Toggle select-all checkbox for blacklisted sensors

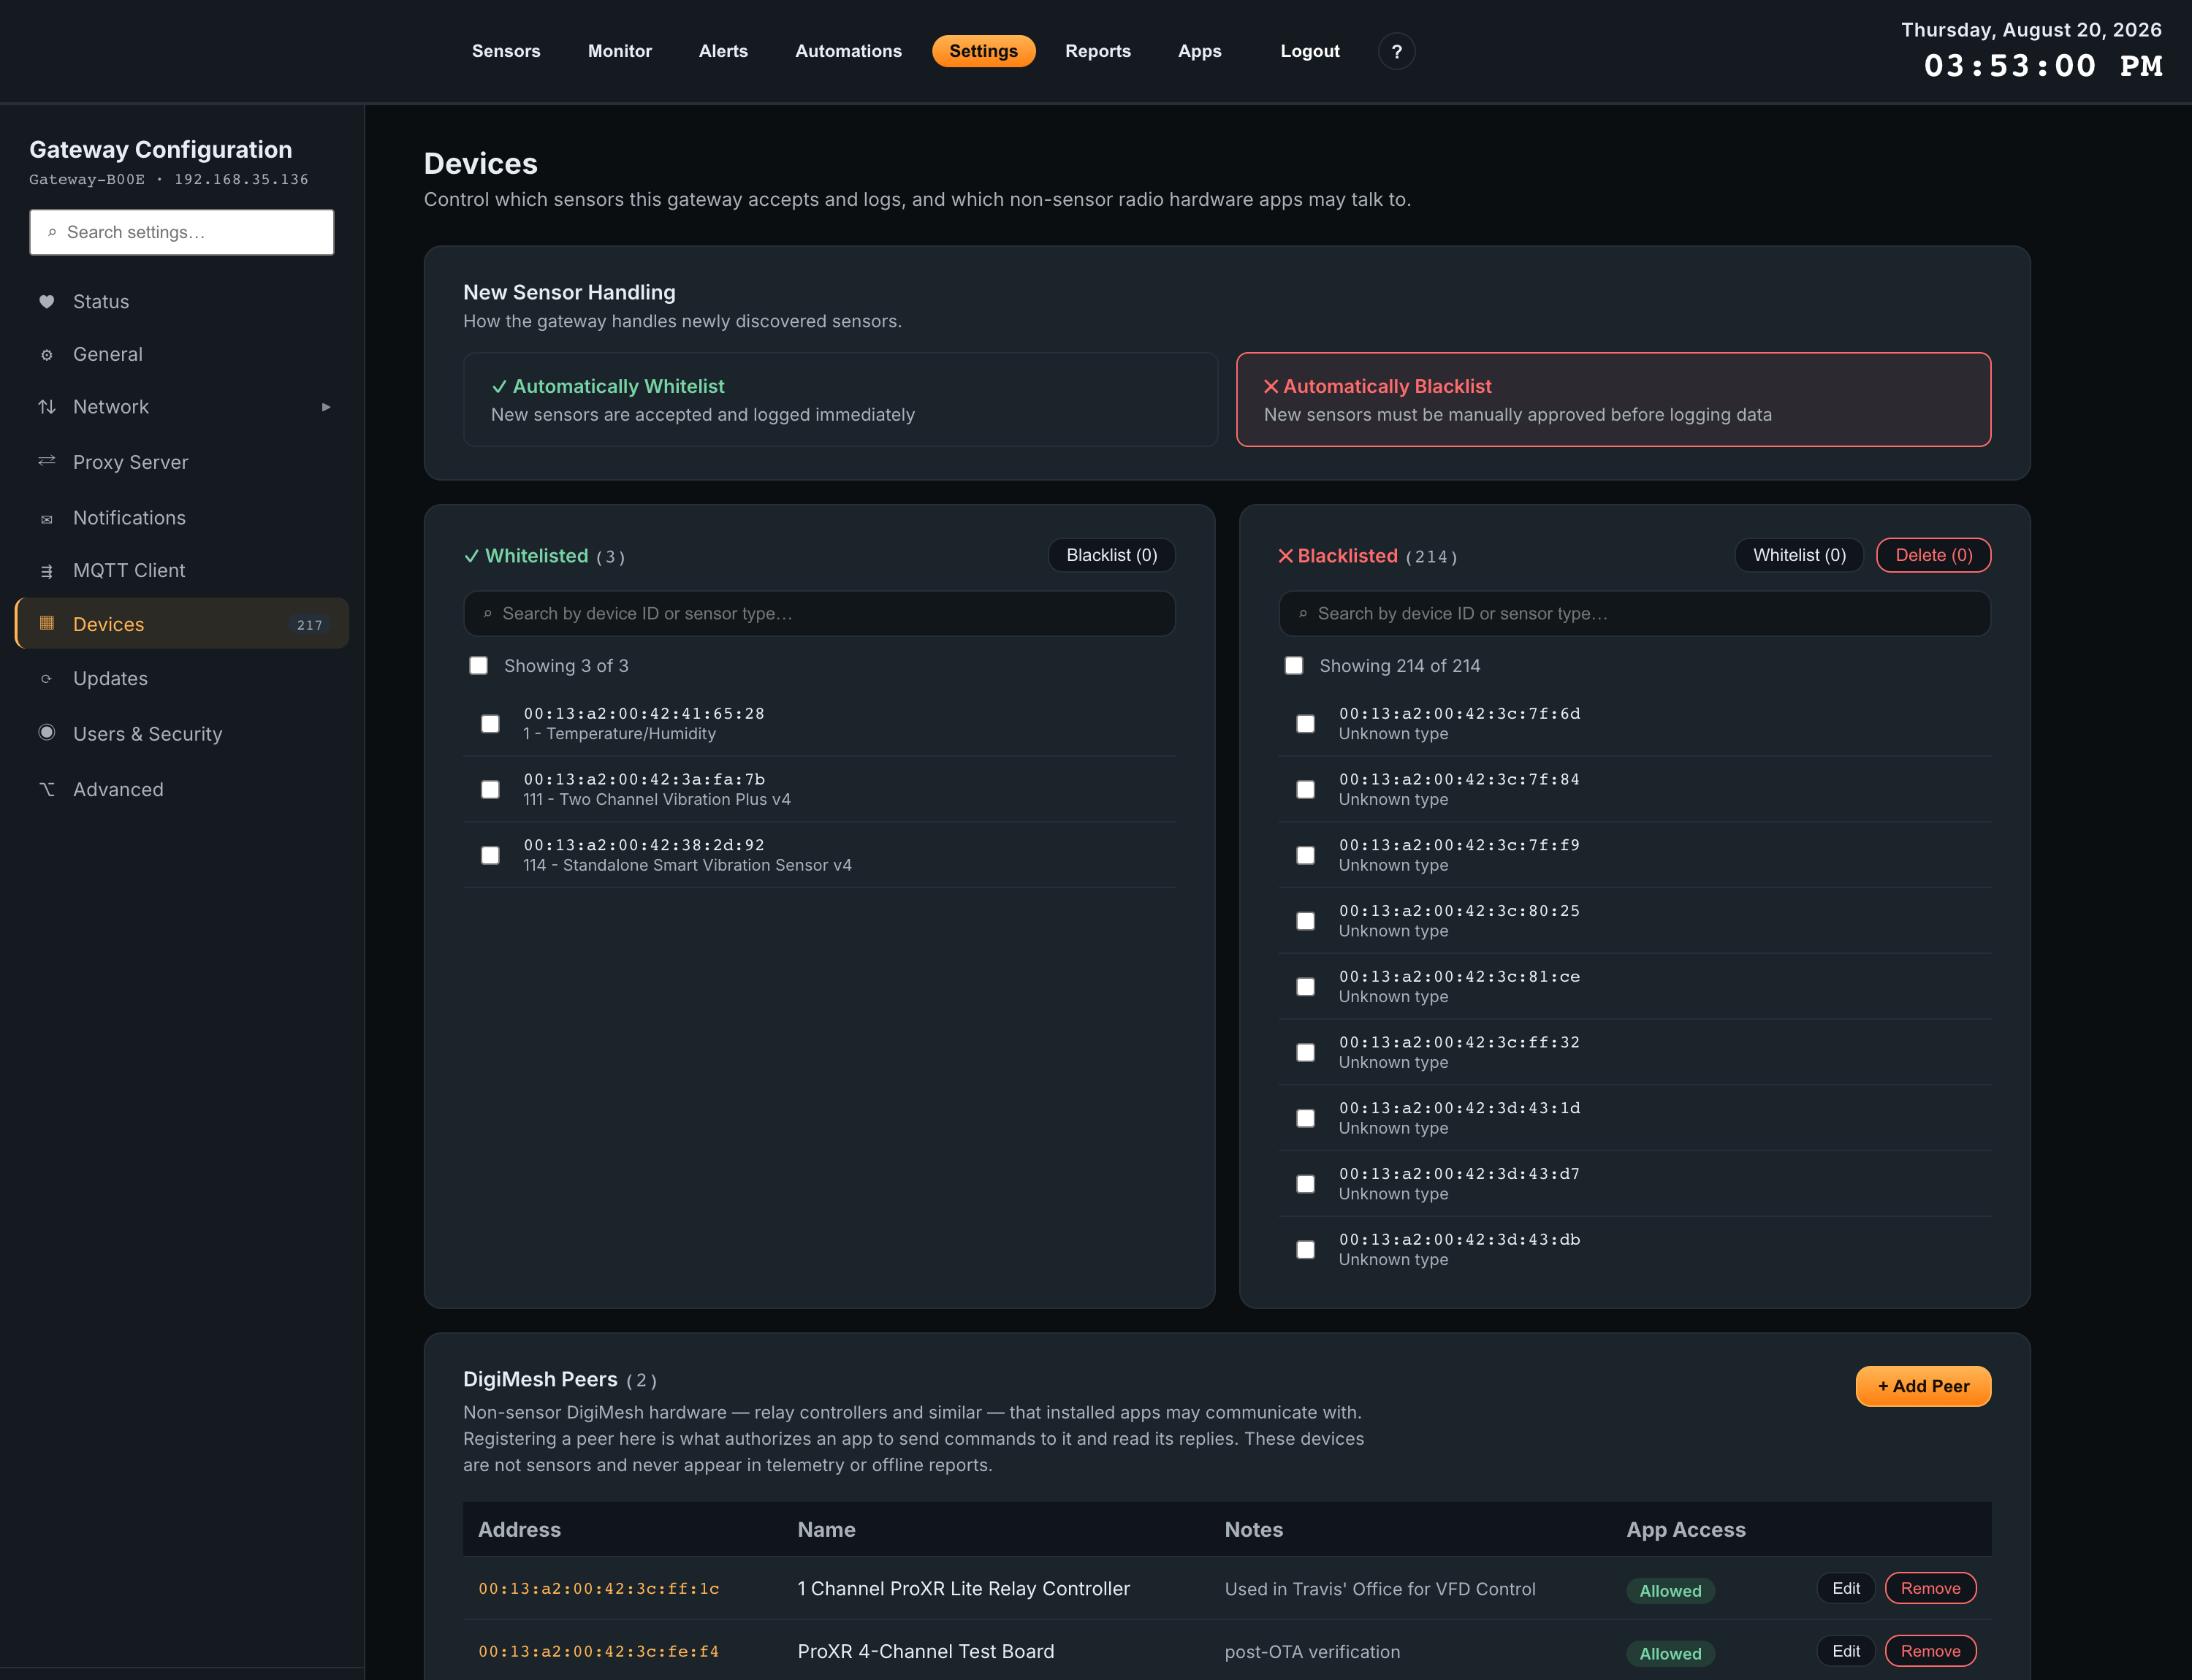tap(1293, 666)
